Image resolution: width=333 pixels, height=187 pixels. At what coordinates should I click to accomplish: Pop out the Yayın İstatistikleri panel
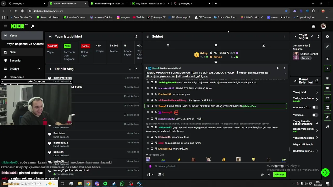click(x=136, y=37)
